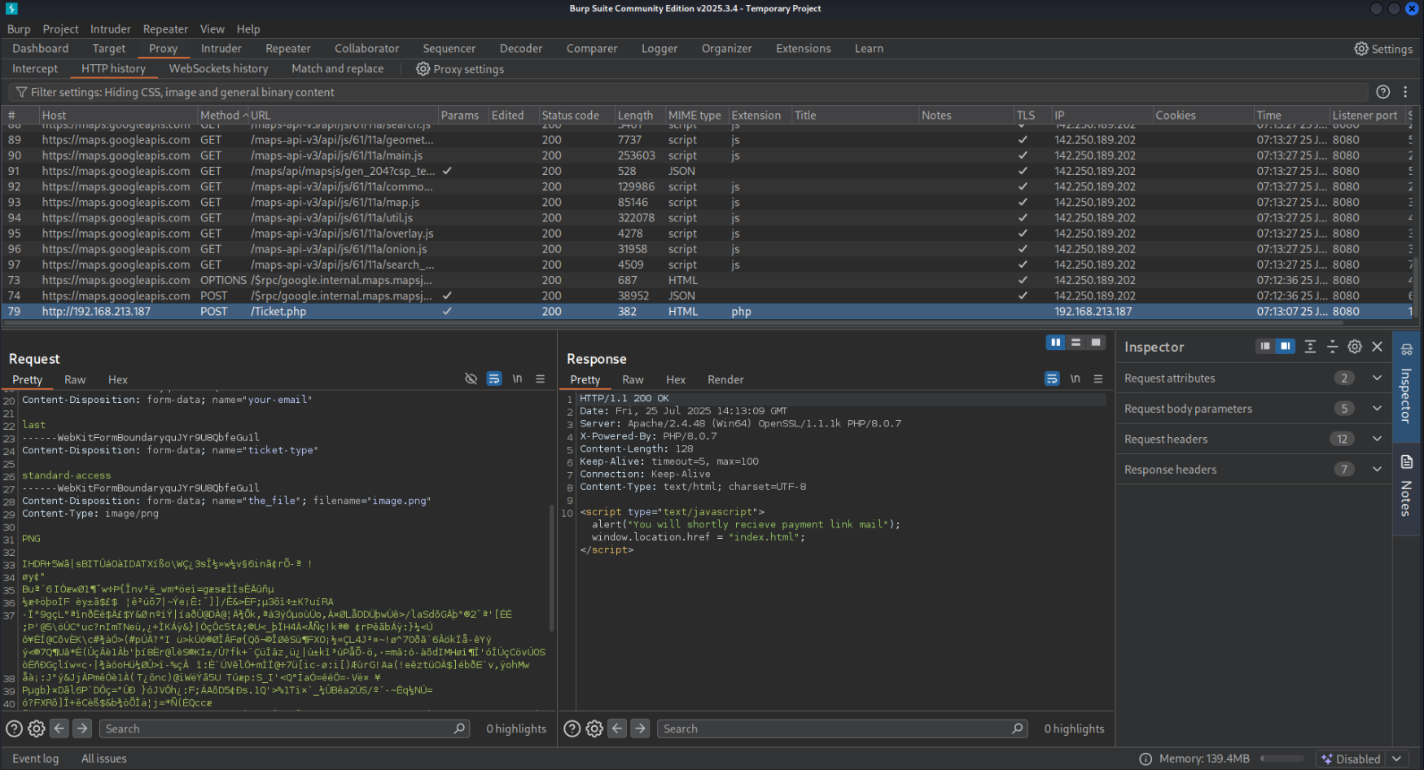The image size is (1424, 770).
Task: Expand all Inspector sections icon
Action: [1310, 347]
